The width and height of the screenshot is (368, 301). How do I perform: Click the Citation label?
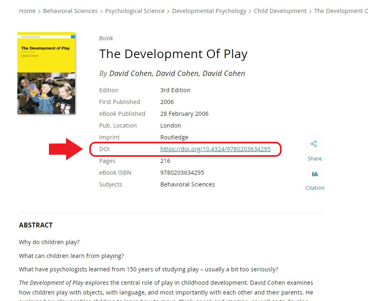315,188
